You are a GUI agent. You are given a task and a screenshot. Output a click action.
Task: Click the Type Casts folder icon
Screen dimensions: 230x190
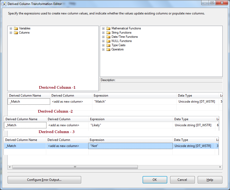pos(108,45)
